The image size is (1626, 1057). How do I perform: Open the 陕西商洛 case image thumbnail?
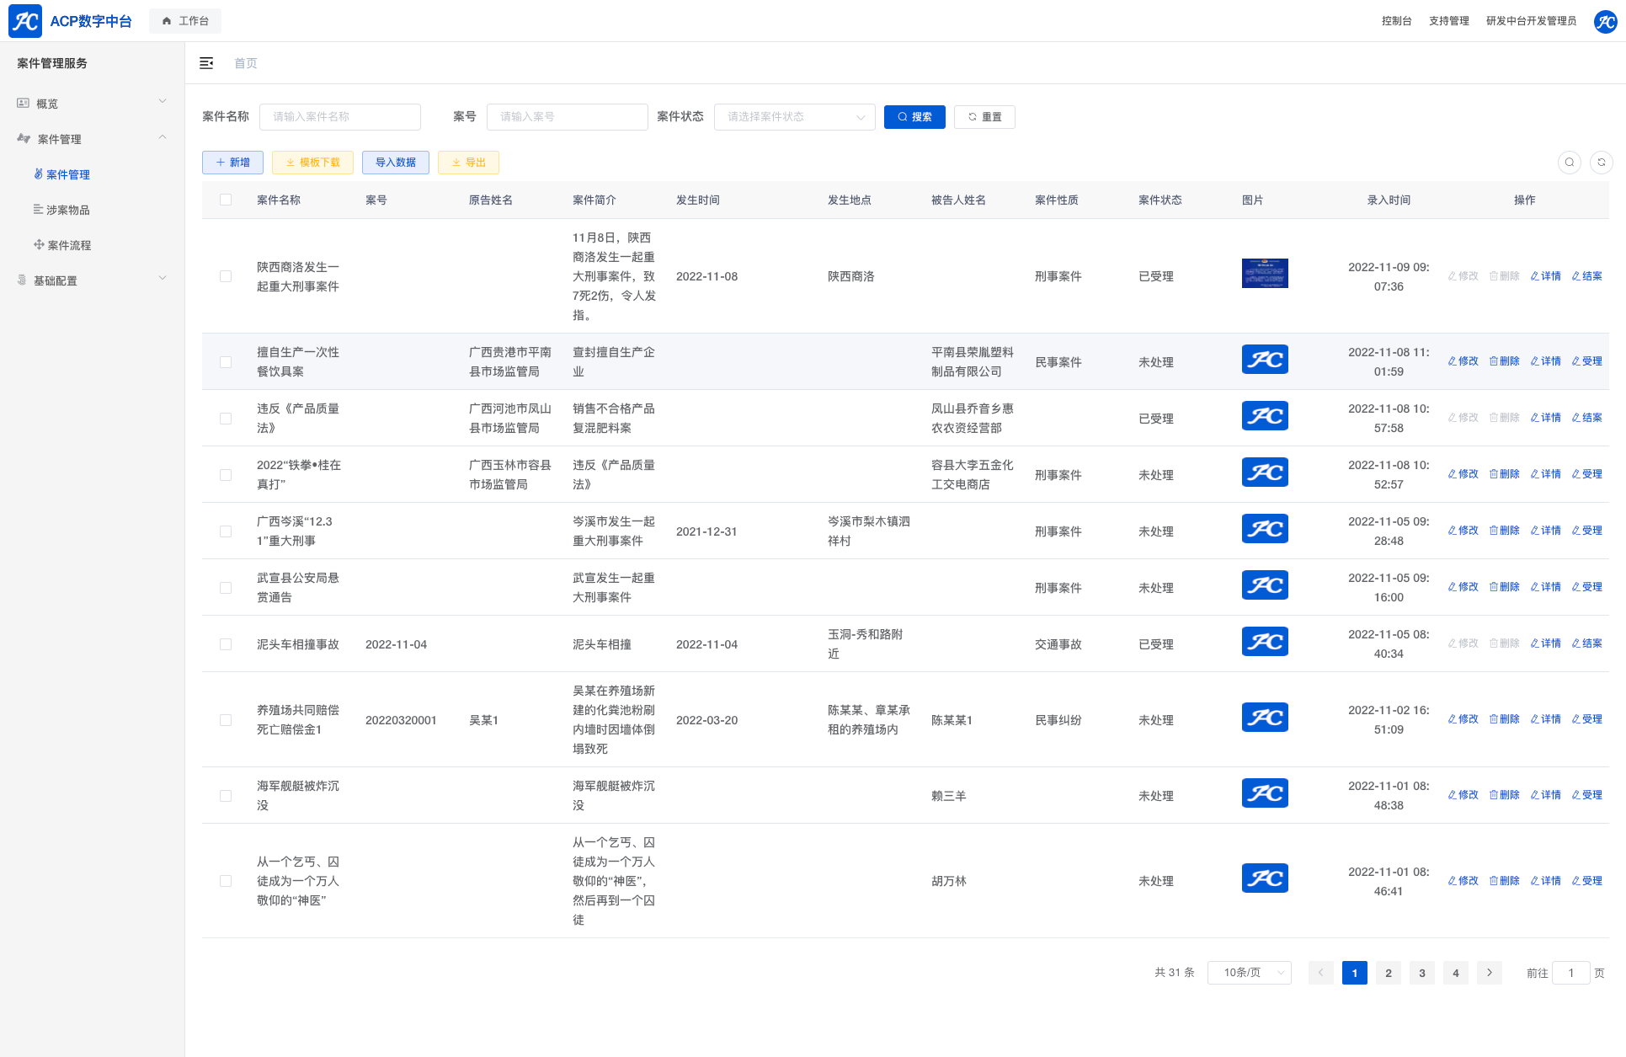pos(1265,274)
